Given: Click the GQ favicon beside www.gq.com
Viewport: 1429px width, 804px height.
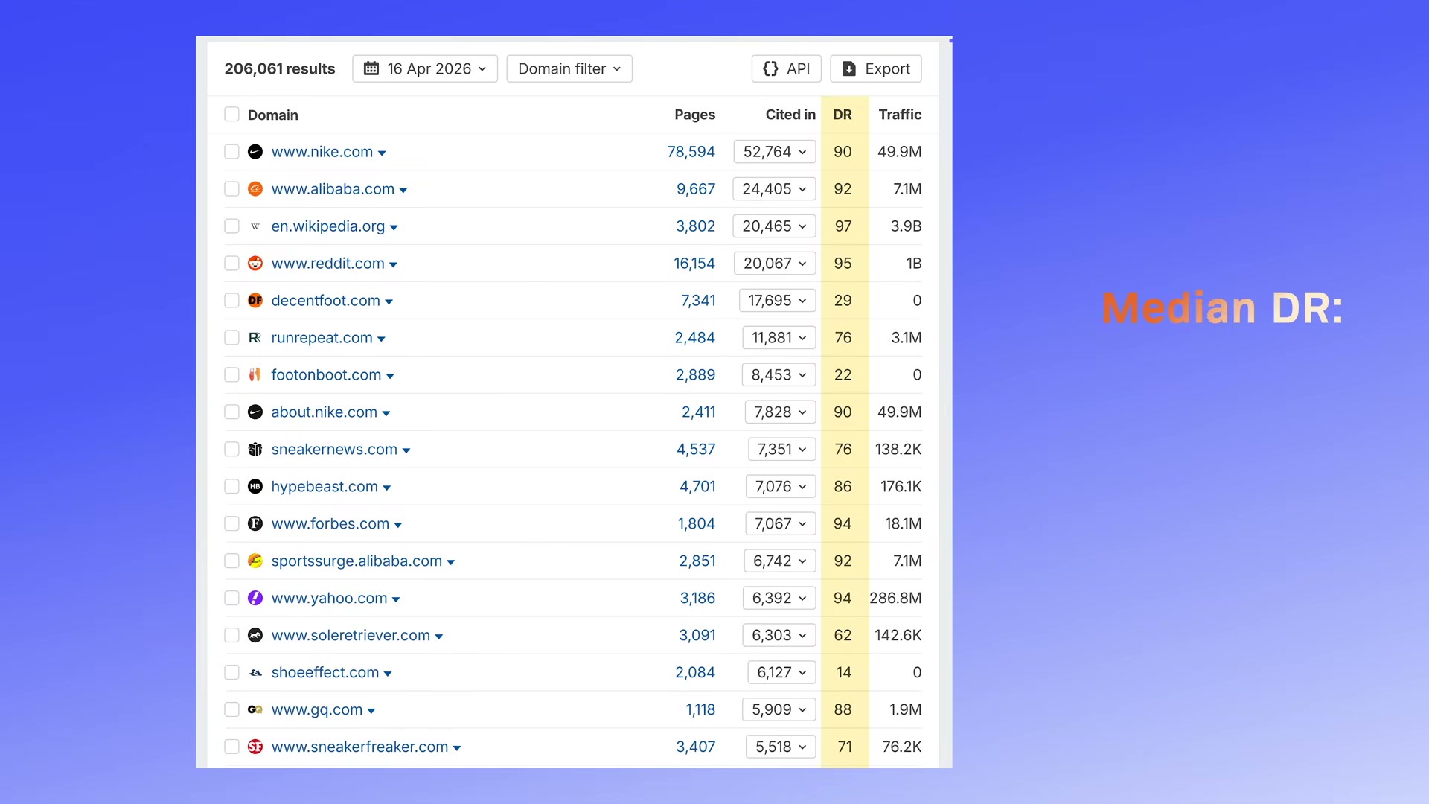Looking at the screenshot, I should coord(255,710).
